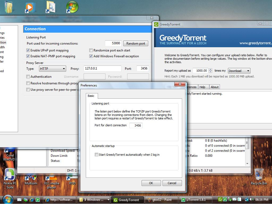Image resolution: width=272 pixels, height=204 pixels.
Task: Decrease the upload ratio with spinner down arrow
Action: click(x=210, y=72)
